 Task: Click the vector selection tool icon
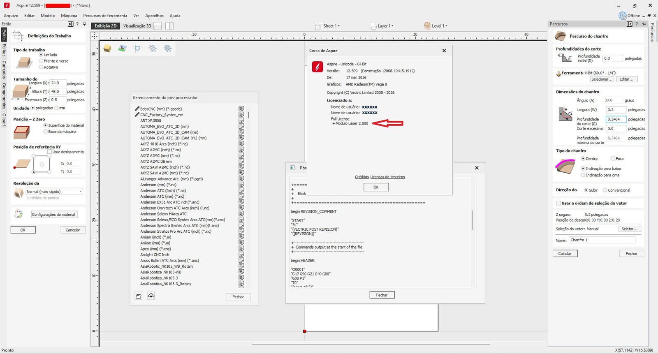[137, 49]
